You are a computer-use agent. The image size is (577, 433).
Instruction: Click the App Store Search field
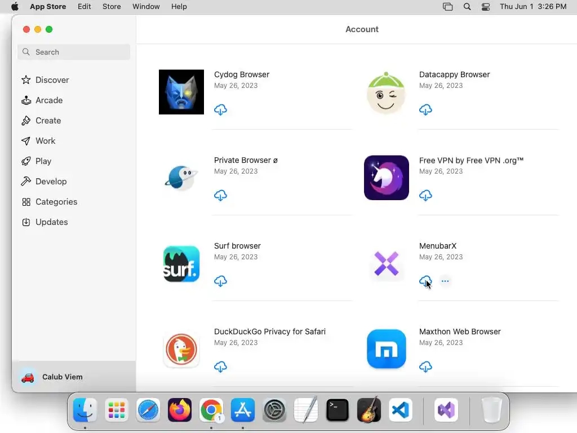click(x=74, y=52)
